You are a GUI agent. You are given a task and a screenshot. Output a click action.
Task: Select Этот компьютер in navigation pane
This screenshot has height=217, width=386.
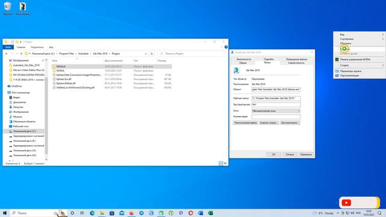coord(21,93)
